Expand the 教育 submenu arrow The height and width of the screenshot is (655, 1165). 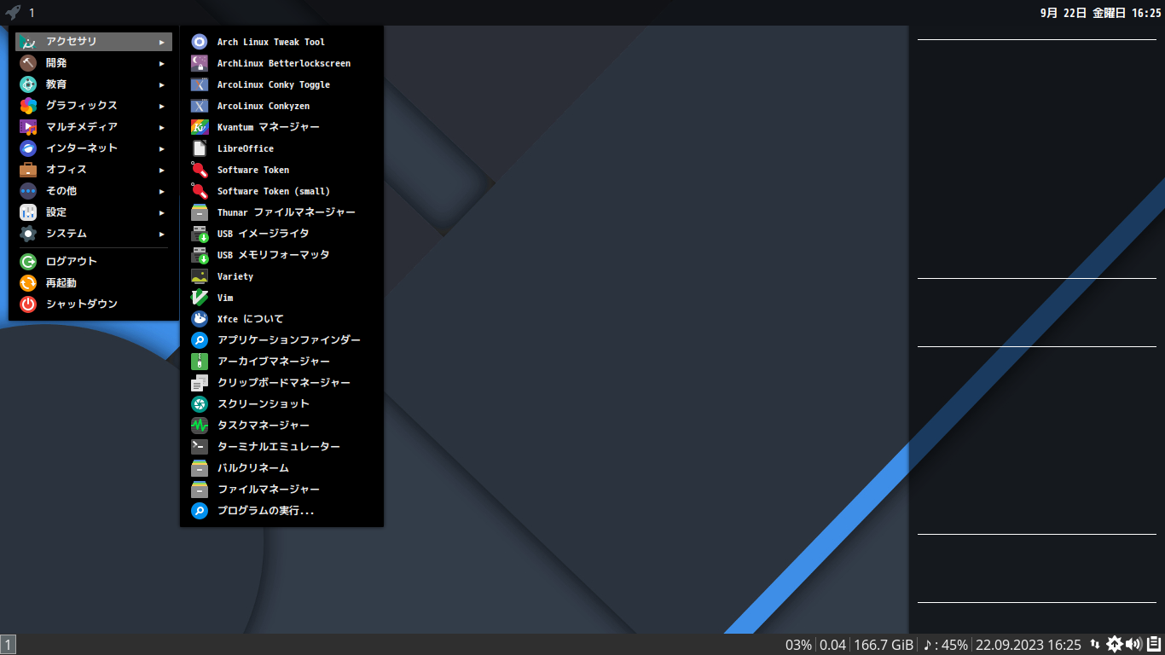(x=162, y=84)
